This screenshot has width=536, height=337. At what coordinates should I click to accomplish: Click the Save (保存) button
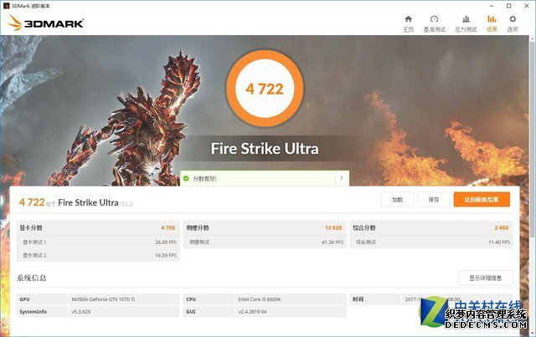pyautogui.click(x=434, y=199)
